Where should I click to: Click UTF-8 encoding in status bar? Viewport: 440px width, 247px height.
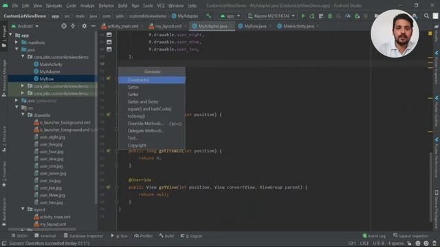378,244
